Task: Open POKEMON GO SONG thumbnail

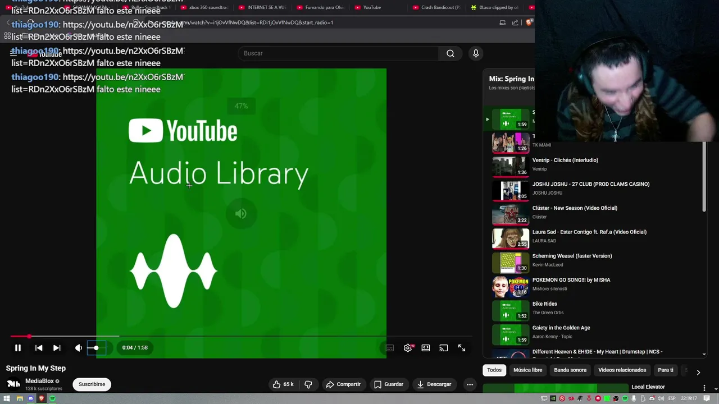Action: click(x=511, y=287)
